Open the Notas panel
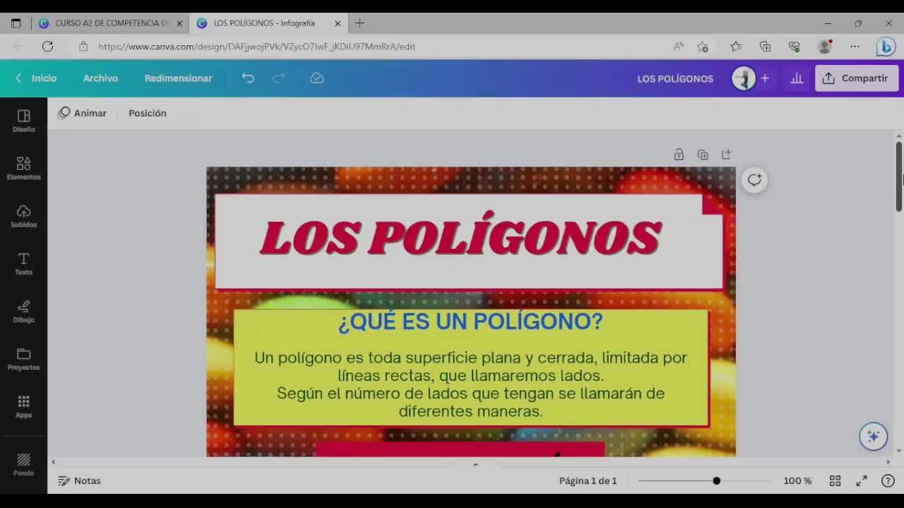 point(79,480)
